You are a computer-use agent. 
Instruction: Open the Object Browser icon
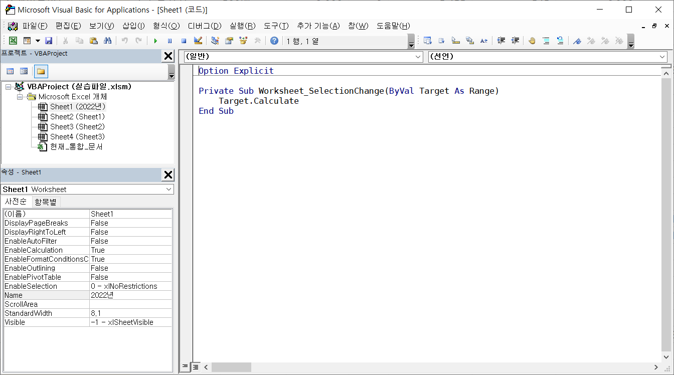[x=243, y=41]
